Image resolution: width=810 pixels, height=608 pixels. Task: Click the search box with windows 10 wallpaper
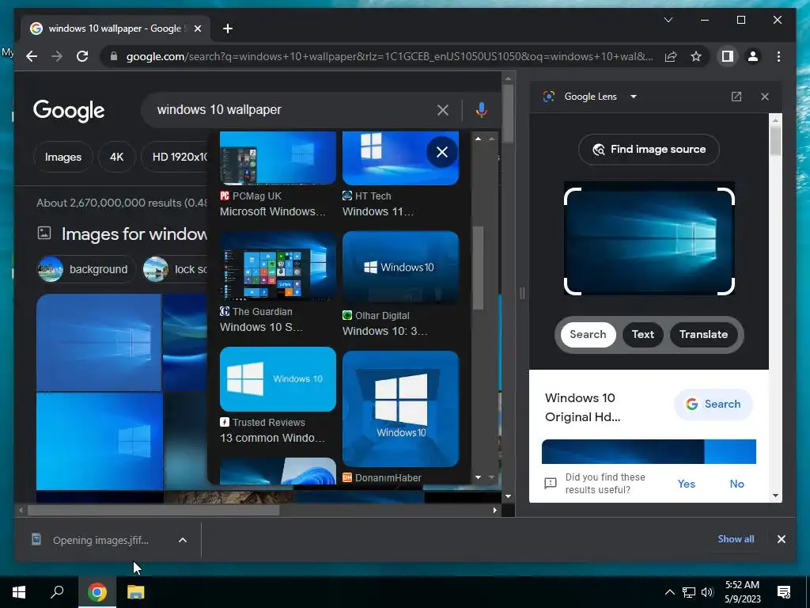[294, 109]
